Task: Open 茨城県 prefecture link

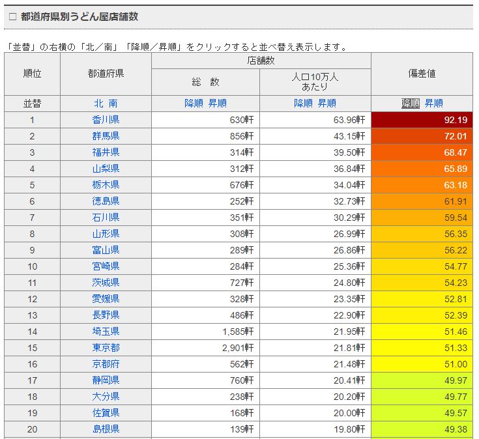Action: (106, 283)
